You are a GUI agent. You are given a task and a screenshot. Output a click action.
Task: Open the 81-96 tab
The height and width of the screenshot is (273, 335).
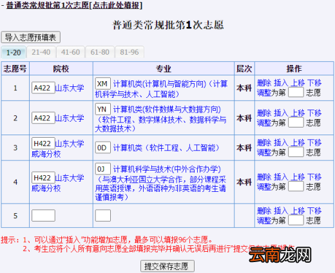[x=129, y=52]
